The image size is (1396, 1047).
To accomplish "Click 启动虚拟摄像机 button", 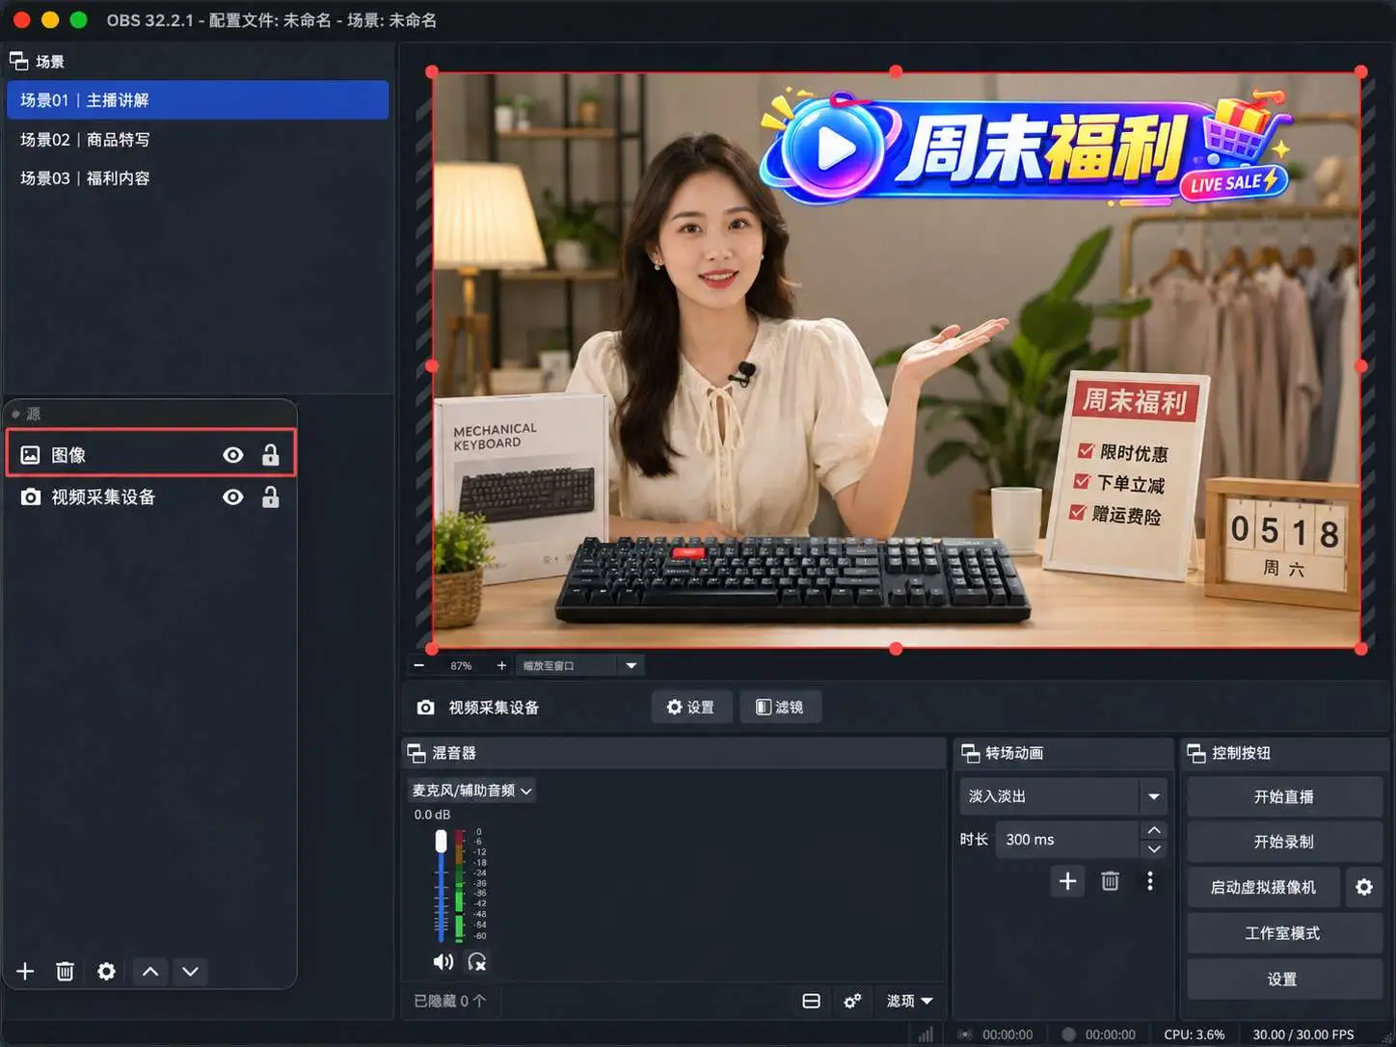I will coord(1263,887).
